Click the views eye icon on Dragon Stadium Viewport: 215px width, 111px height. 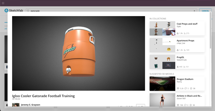pos(178,89)
